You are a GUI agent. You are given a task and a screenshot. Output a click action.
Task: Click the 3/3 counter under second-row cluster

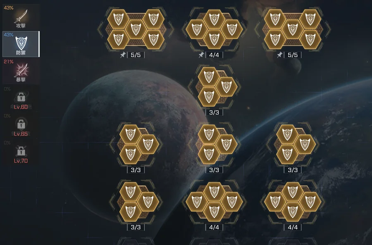point(214,112)
